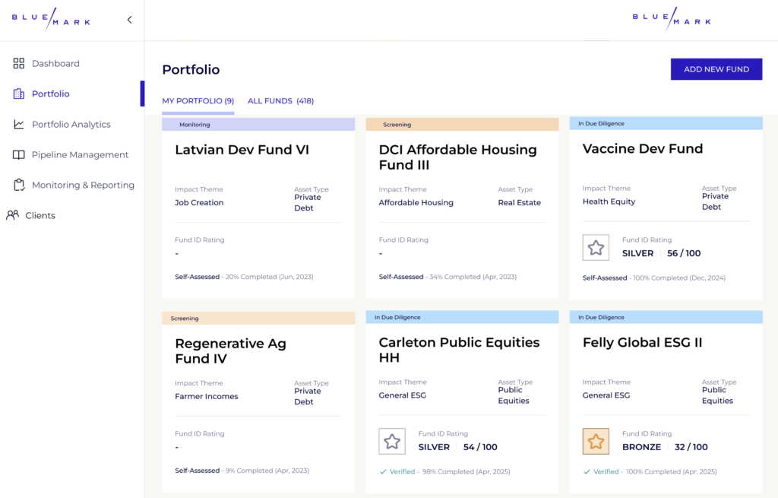Click the Monitoring status bar on Latvian fund
This screenshot has height=498, width=778.
click(258, 125)
